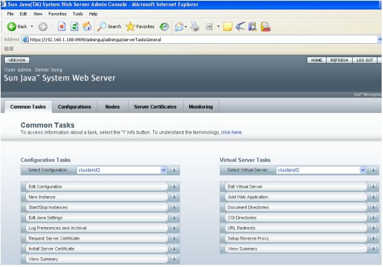Screen dimensions: 383x267
Task: Show info for Select Configuration dropdown
Action: pyautogui.click(x=174, y=170)
